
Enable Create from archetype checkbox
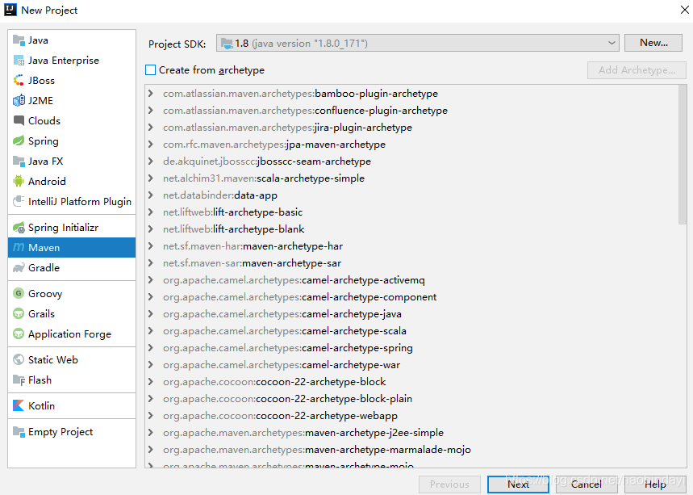point(150,70)
